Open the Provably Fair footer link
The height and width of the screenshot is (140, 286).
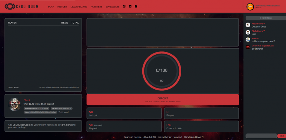click(x=164, y=137)
